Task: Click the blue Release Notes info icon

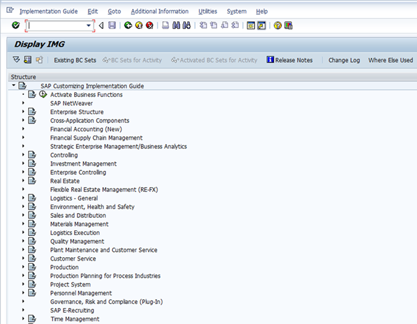Action: 270,60
